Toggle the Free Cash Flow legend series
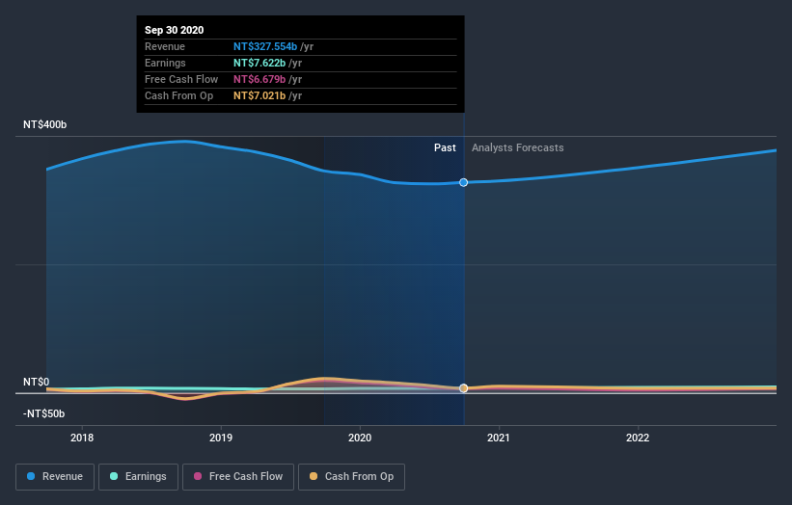 (x=238, y=477)
